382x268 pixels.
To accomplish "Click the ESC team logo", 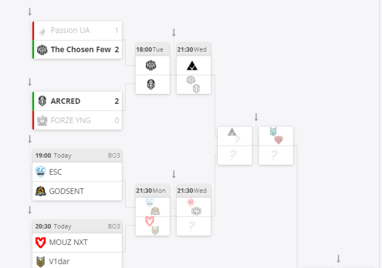I will pyautogui.click(x=40, y=172).
